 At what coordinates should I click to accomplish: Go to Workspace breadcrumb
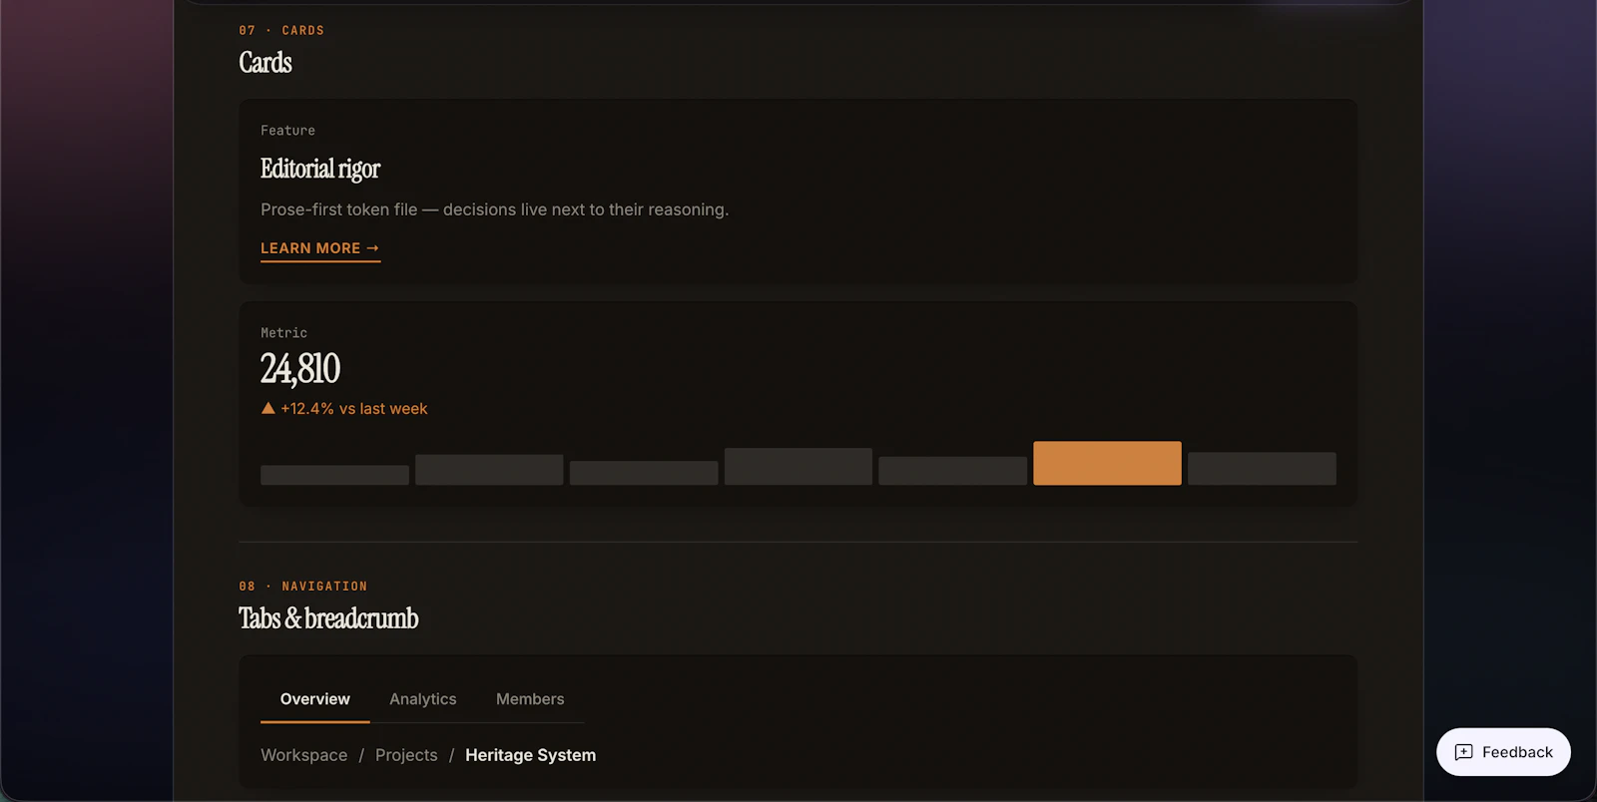304,755
